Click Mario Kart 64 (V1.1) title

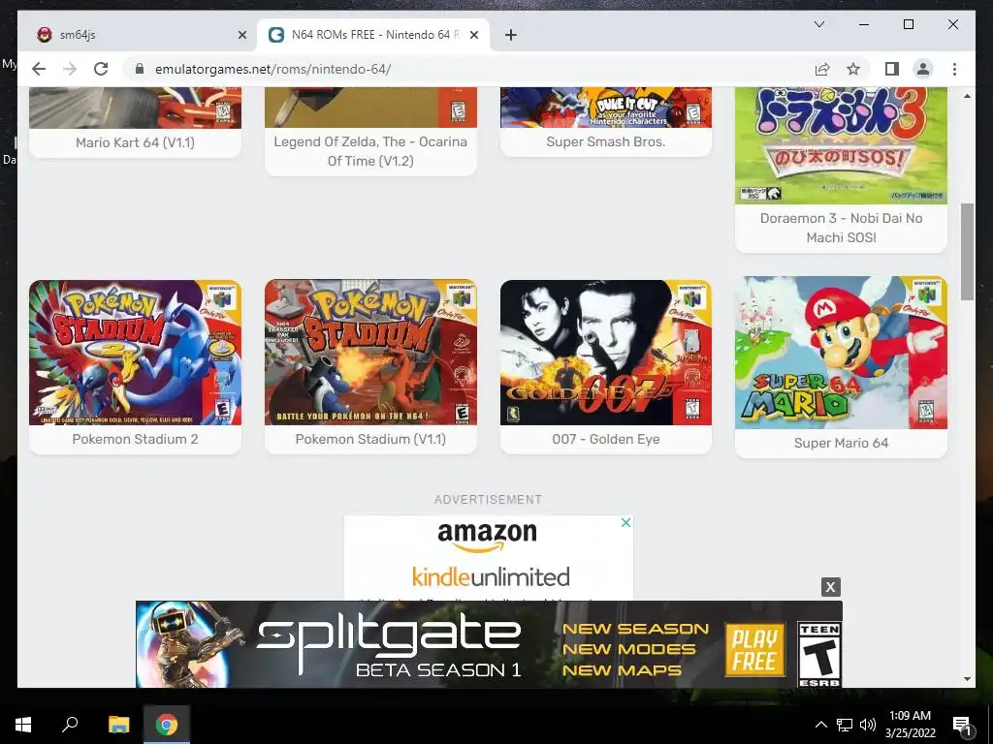pos(135,142)
